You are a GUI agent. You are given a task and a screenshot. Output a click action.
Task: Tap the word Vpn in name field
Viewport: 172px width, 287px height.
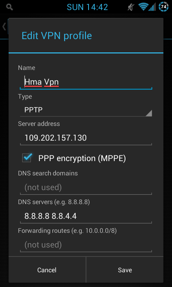pyautogui.click(x=51, y=82)
